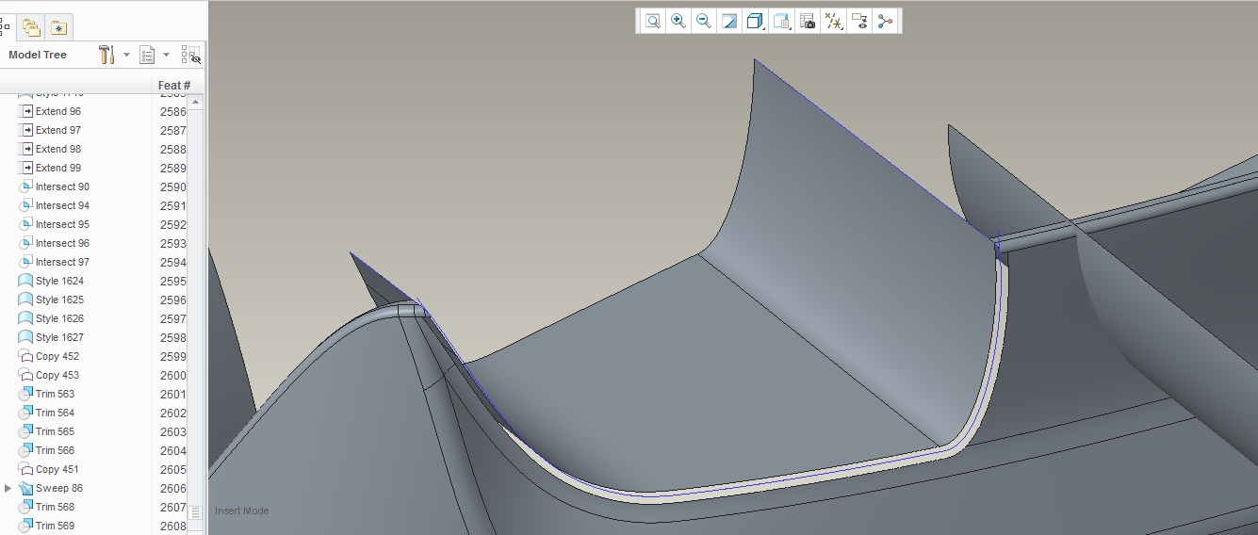Toggle the tree columns visibility icon

click(x=190, y=55)
